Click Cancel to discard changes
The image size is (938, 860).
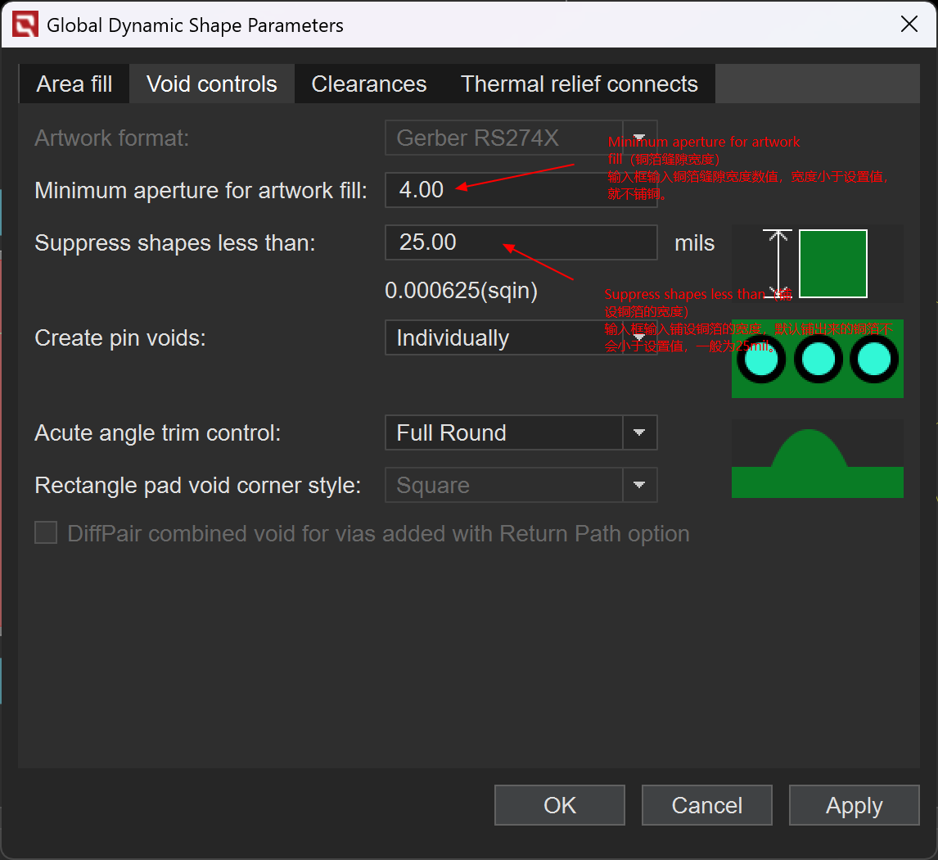pyautogui.click(x=706, y=805)
